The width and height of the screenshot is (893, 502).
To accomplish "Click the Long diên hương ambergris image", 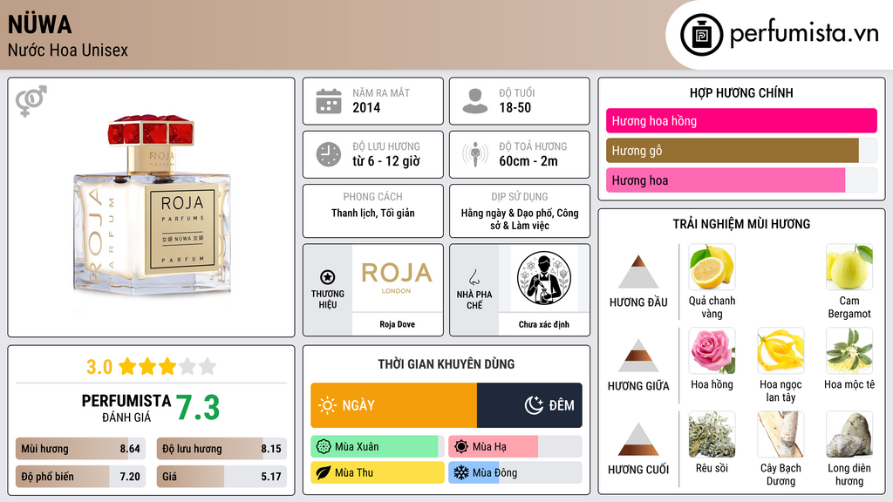I will pos(849,434).
